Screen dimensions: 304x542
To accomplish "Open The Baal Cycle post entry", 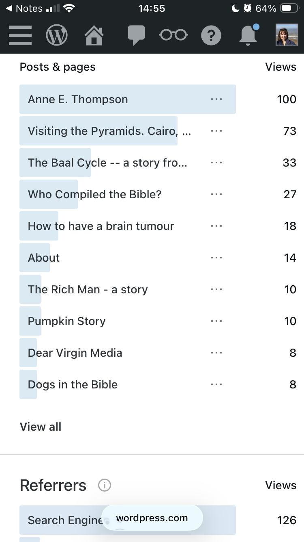I will 107,163.
